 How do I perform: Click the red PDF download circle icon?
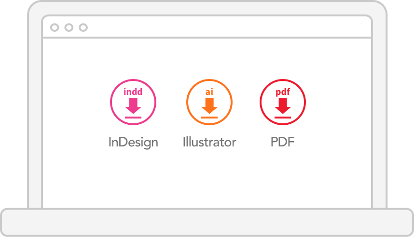(283, 102)
